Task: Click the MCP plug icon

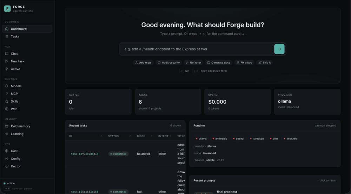Action: point(7,94)
